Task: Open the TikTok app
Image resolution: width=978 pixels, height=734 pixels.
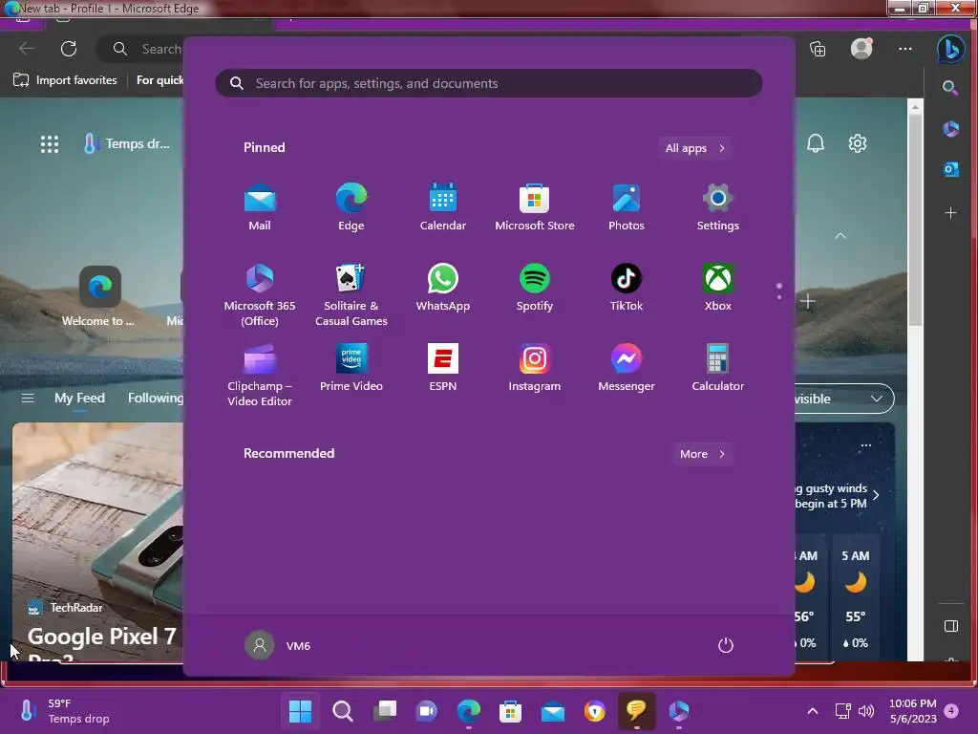Action: (627, 288)
